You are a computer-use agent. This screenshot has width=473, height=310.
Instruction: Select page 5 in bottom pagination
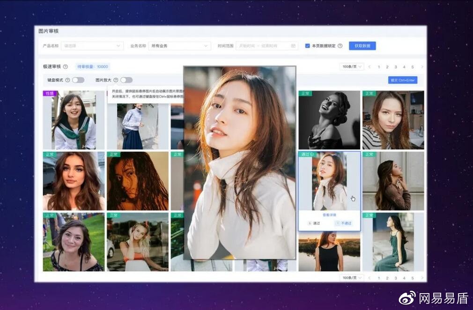[413, 278]
